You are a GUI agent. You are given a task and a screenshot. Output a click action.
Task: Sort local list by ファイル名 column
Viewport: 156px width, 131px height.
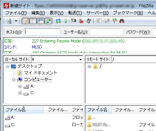[x=24, y=110]
